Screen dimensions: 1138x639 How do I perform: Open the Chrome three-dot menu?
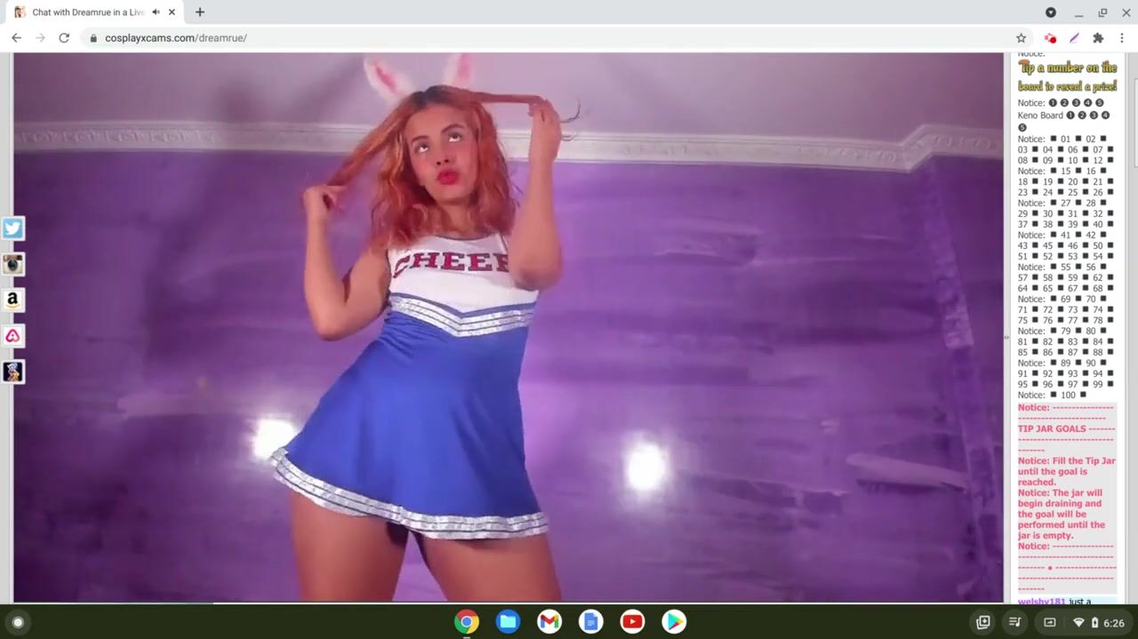1122,38
